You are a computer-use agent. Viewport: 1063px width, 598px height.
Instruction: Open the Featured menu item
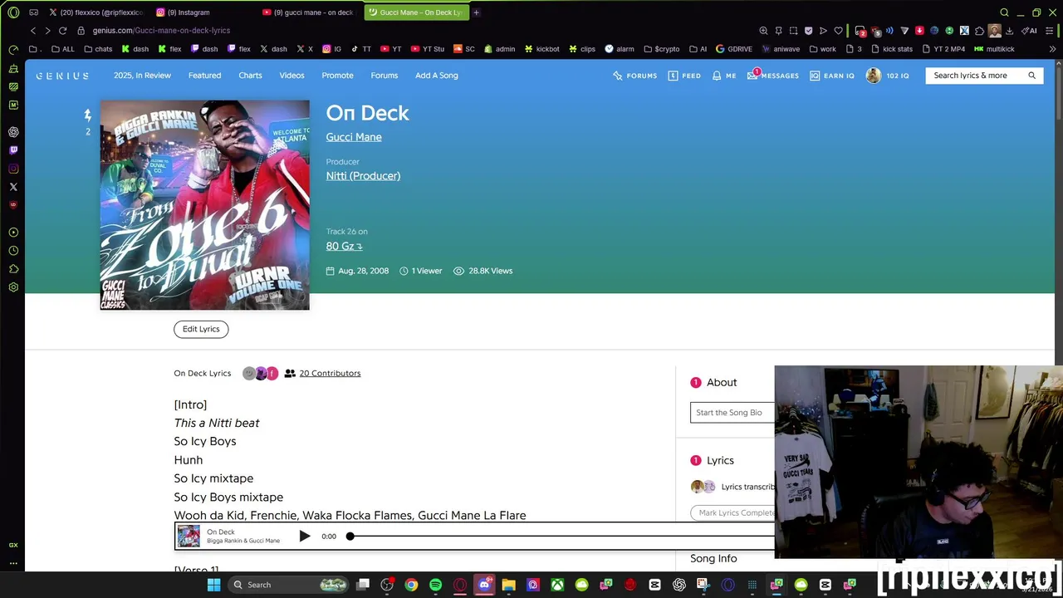(x=204, y=76)
